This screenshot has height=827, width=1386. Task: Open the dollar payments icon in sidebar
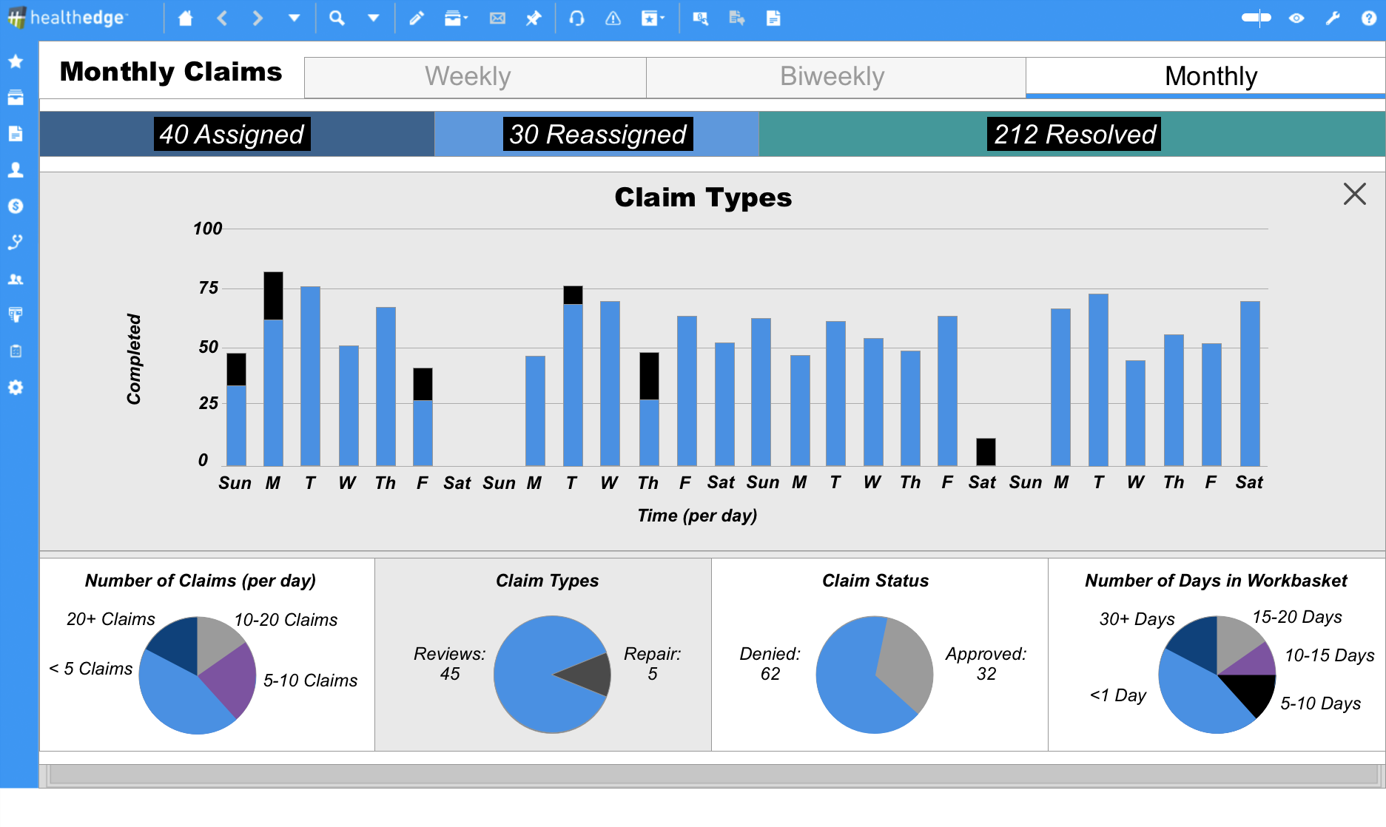(16, 206)
